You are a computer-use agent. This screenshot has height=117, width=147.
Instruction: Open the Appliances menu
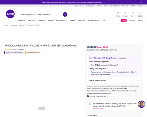coord(21,21)
